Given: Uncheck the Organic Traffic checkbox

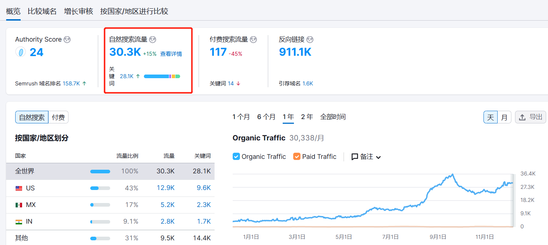Looking at the screenshot, I should pos(236,157).
